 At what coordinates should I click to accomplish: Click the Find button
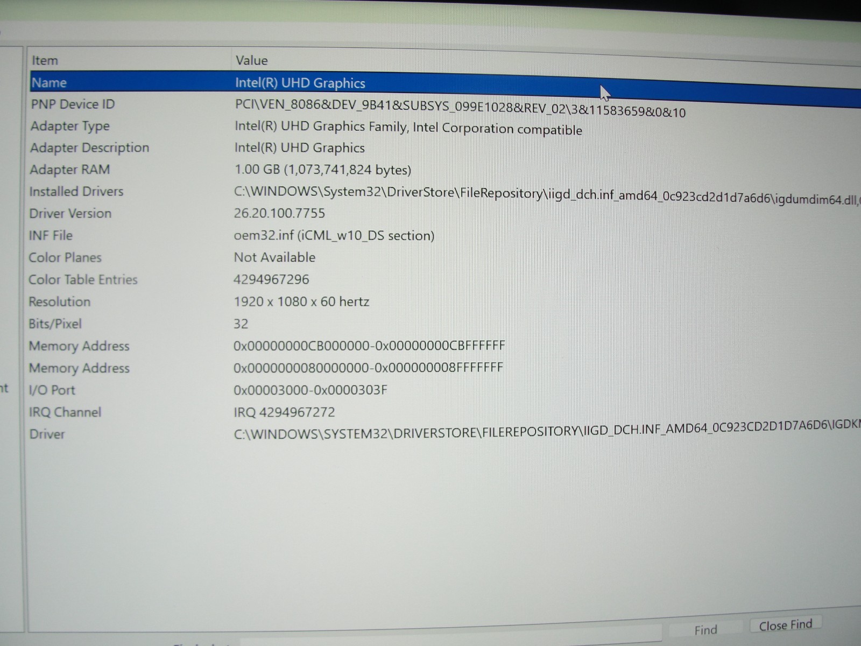(705, 629)
